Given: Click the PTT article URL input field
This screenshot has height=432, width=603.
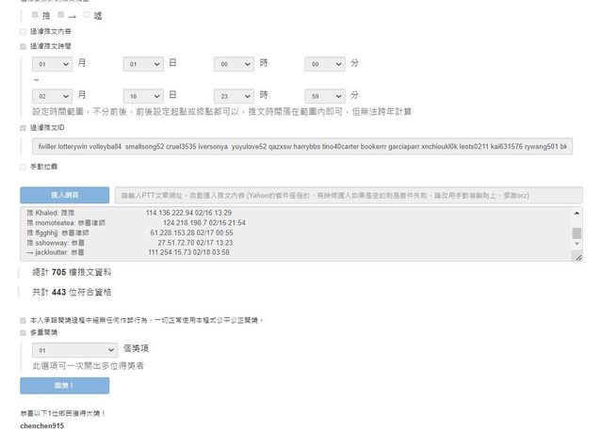Looking at the screenshot, I should tap(349, 196).
